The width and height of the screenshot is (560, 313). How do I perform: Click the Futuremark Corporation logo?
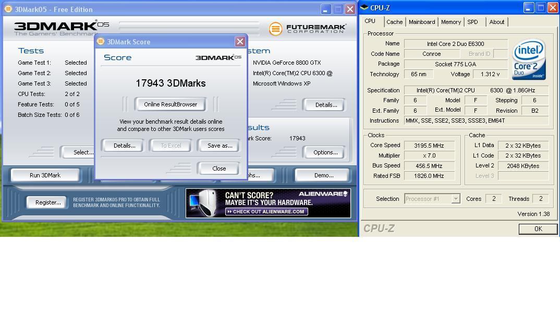click(308, 29)
